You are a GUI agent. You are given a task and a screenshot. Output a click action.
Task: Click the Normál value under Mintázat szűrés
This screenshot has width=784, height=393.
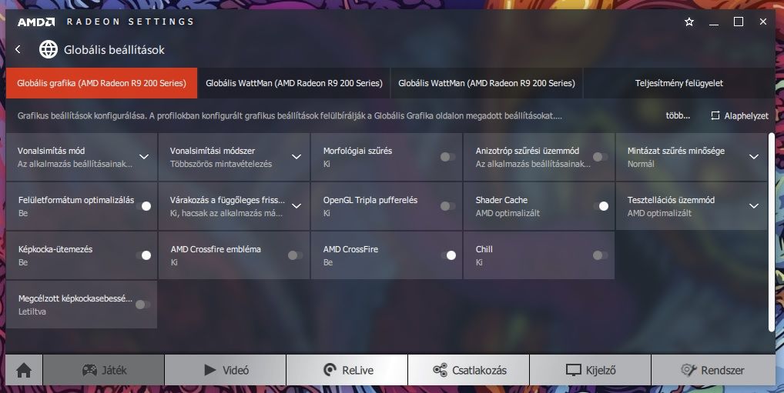coord(641,164)
